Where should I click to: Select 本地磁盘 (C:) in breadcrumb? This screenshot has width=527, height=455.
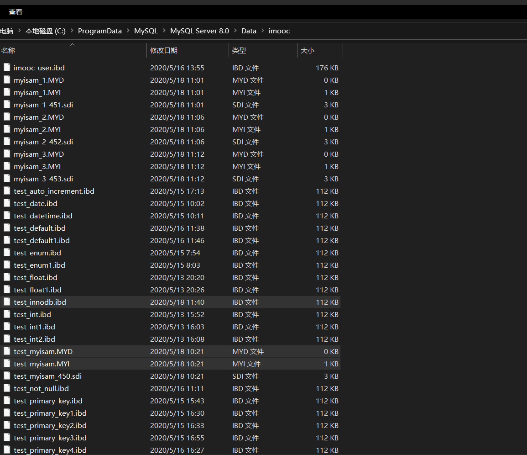pos(45,31)
